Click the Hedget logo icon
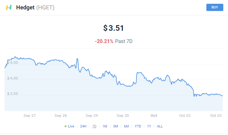The width and height of the screenshot is (228, 135). (x=9, y=8)
